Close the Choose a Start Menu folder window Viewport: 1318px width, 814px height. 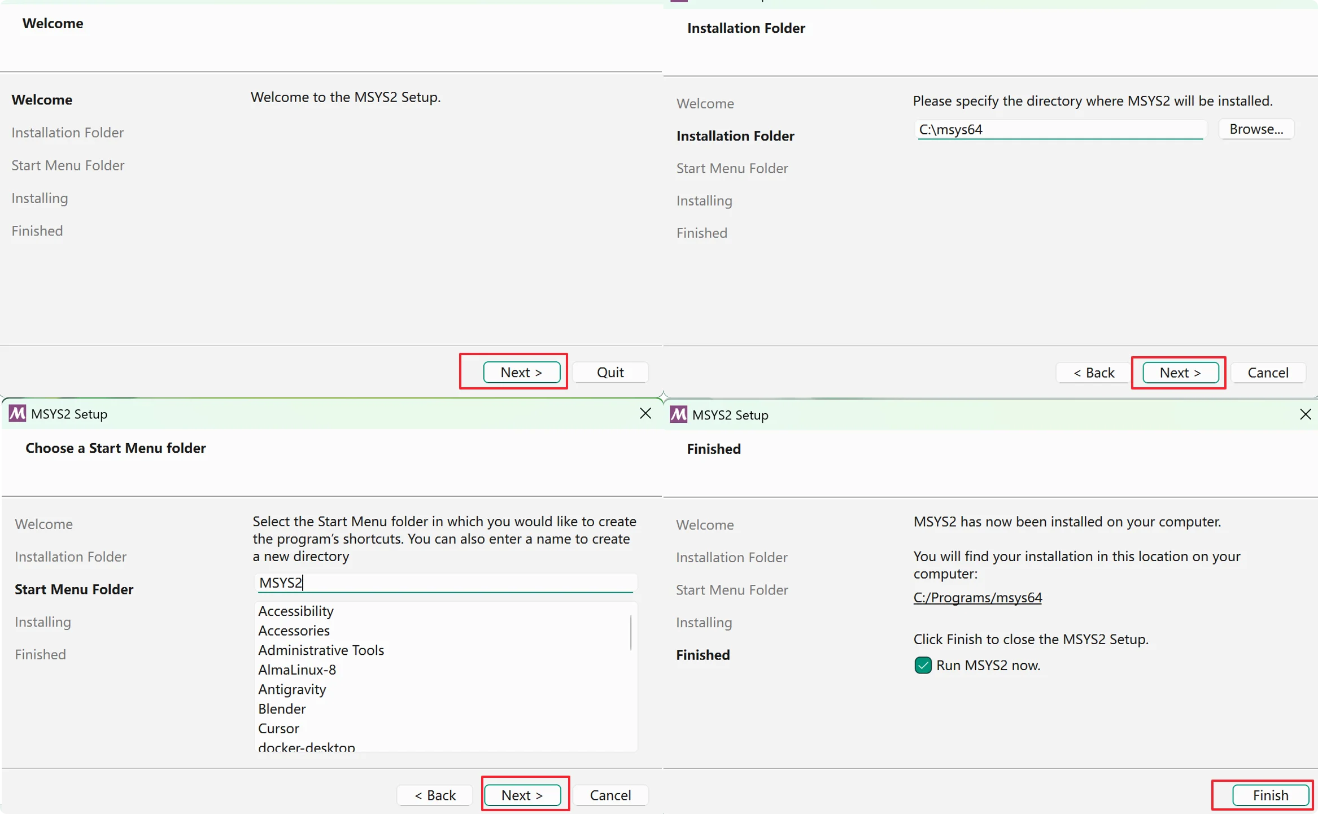pyautogui.click(x=645, y=413)
